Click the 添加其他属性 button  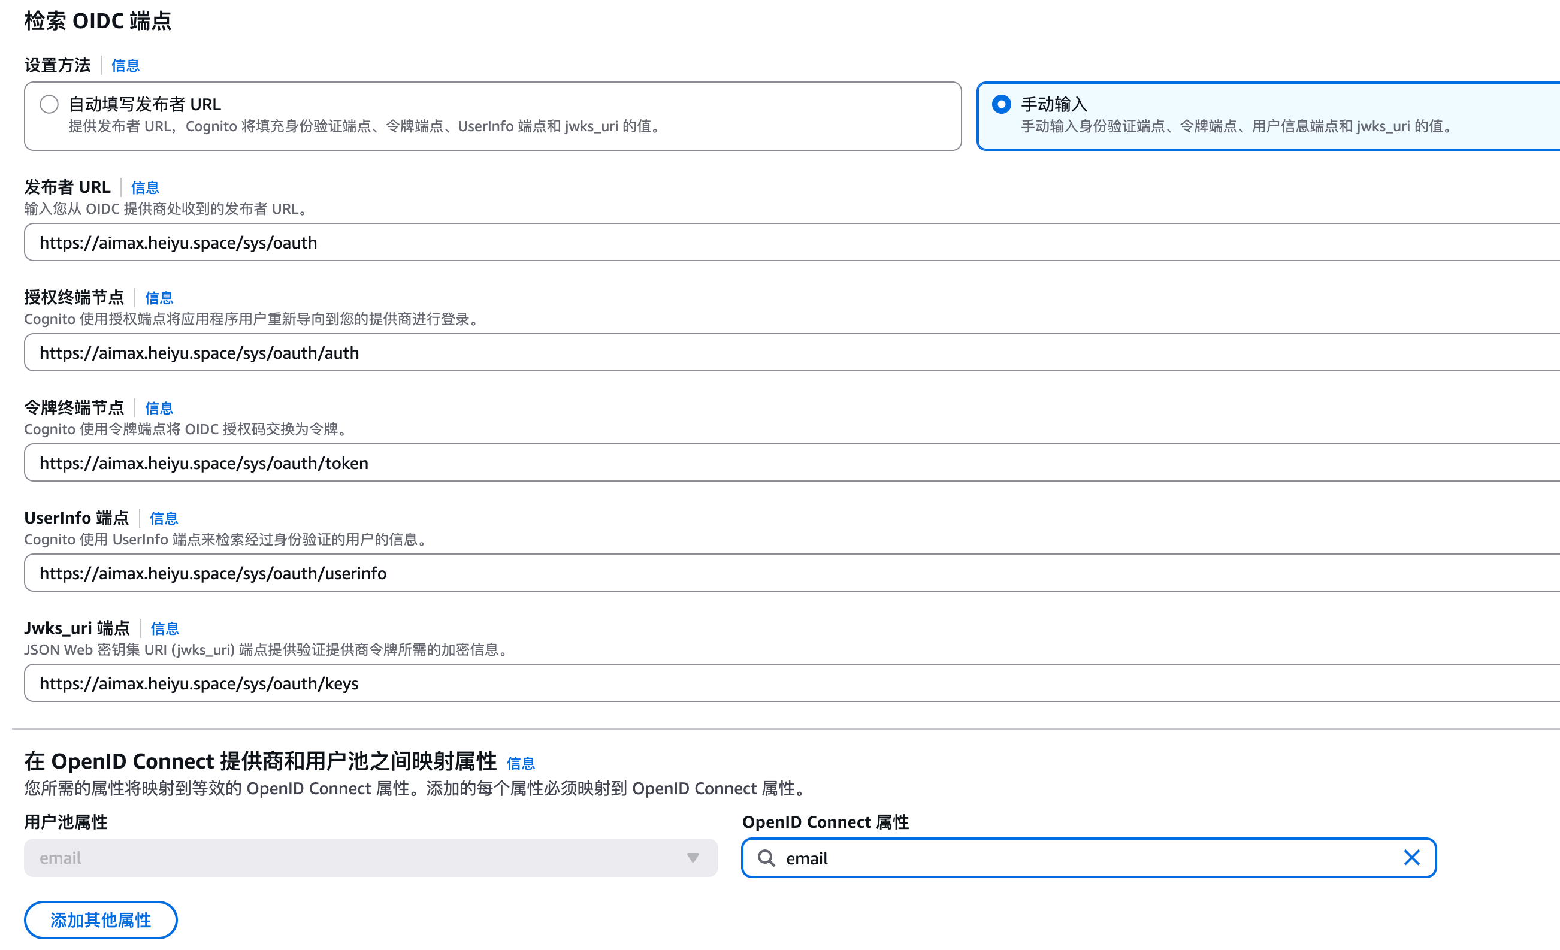pyautogui.click(x=101, y=919)
